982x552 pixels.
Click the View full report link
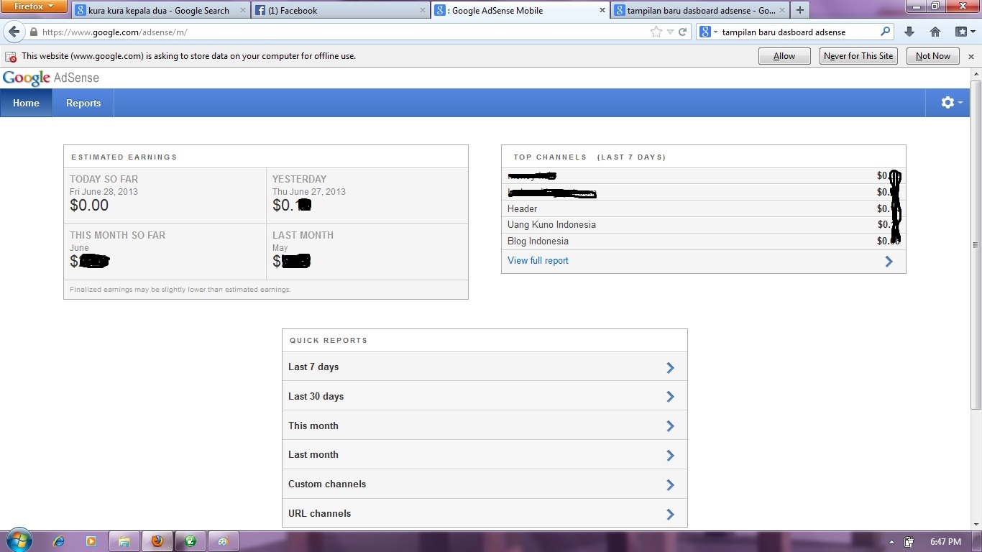coord(537,260)
